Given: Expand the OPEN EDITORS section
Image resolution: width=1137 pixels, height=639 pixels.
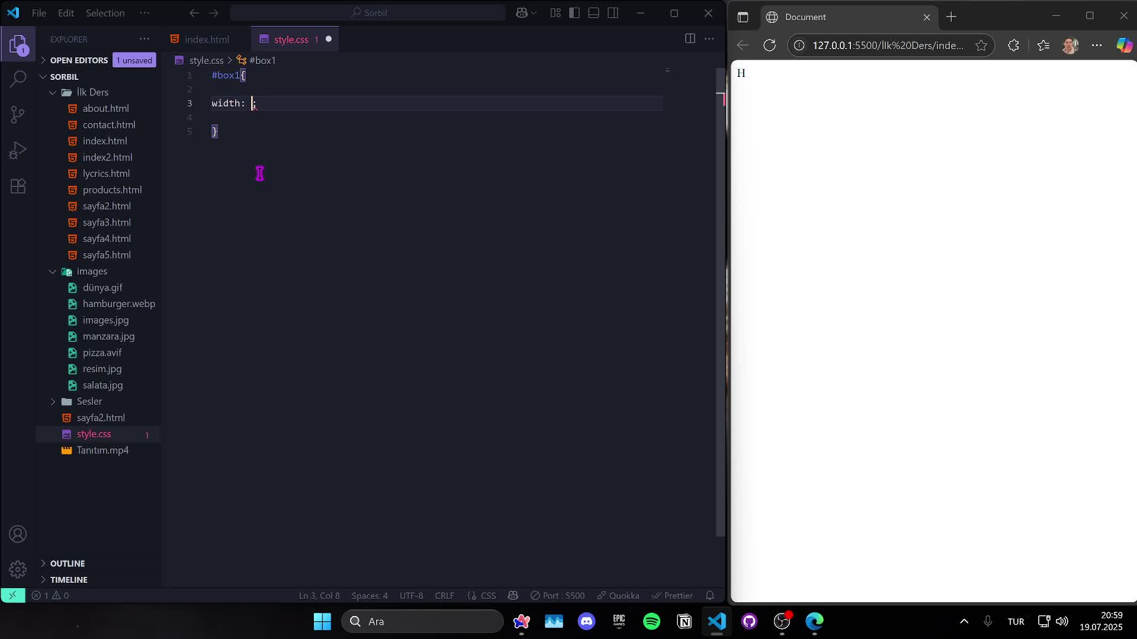Looking at the screenshot, I should 79,60.
